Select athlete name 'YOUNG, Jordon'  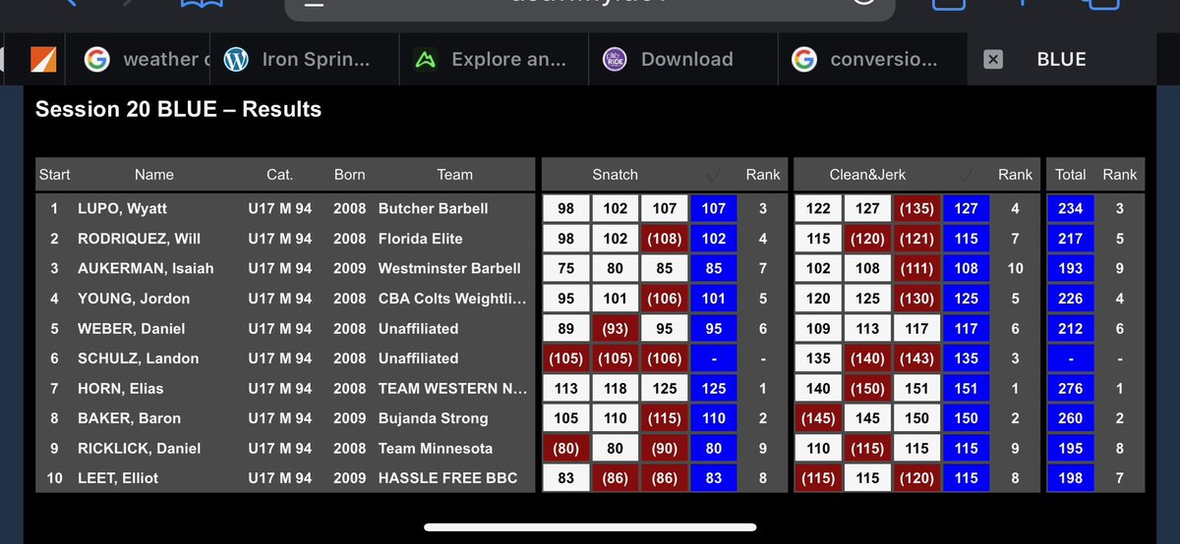[x=134, y=299]
